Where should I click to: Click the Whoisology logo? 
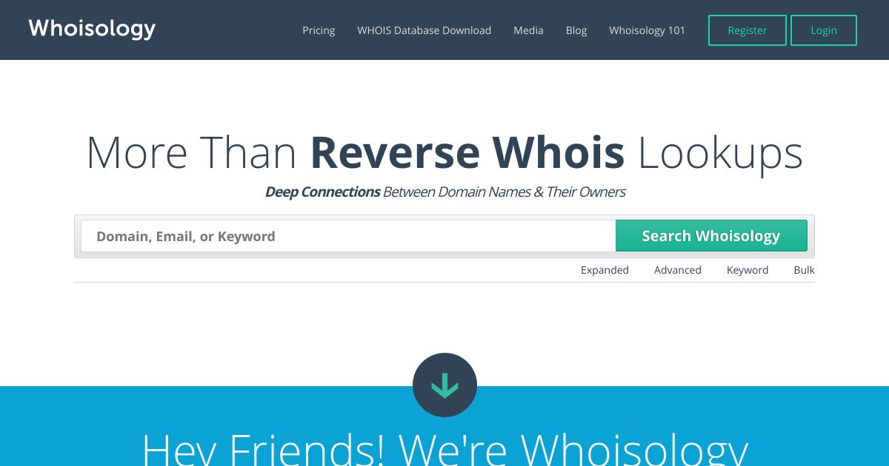point(92,29)
